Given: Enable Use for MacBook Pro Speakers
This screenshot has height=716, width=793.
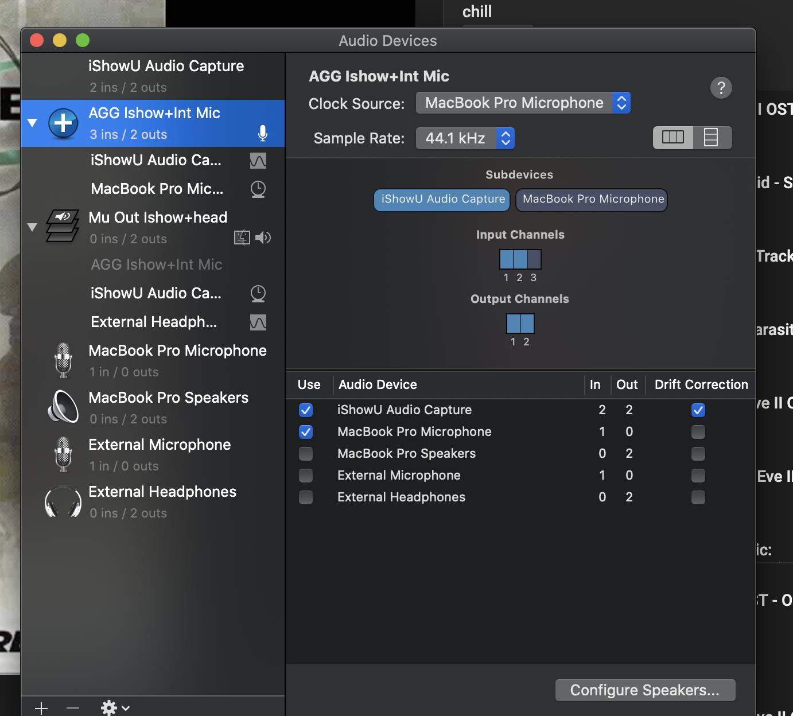Looking at the screenshot, I should 306,454.
